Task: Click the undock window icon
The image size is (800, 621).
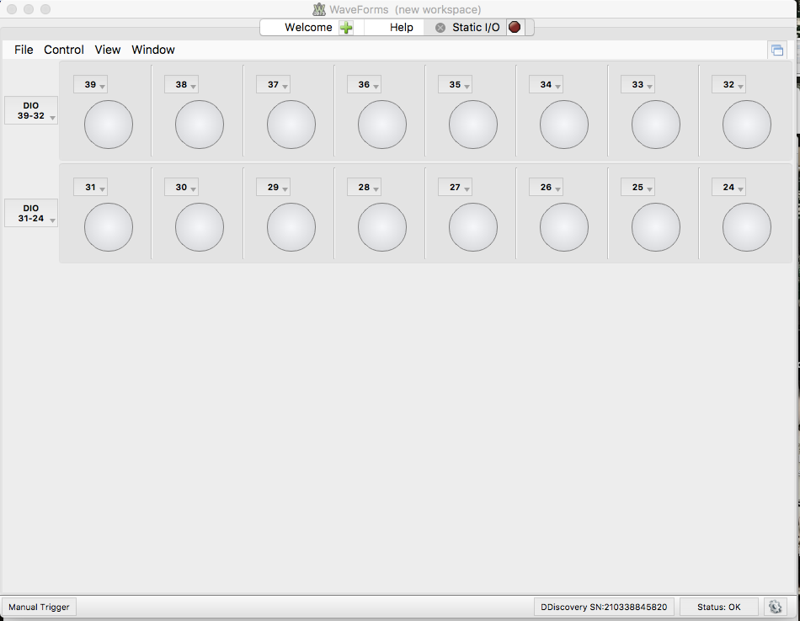Action: (777, 50)
